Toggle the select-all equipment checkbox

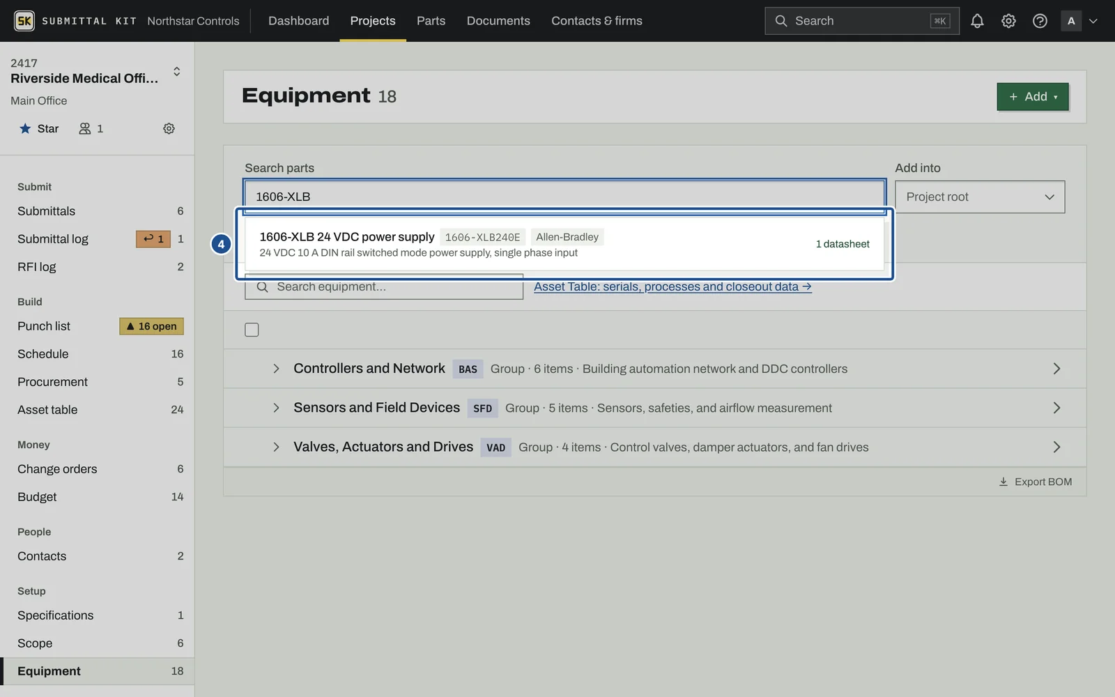click(252, 330)
